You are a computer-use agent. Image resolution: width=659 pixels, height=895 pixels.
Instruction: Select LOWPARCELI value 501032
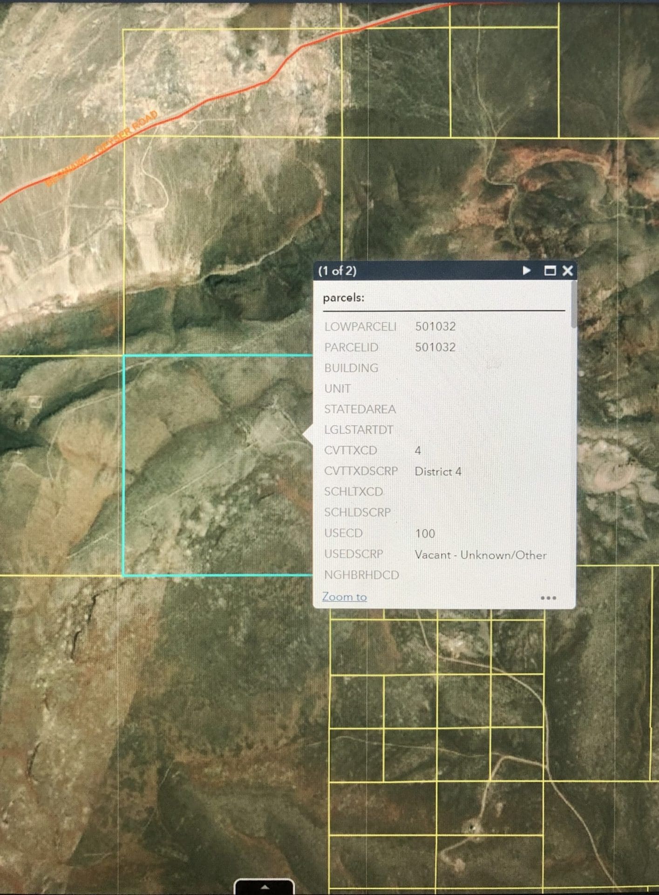click(435, 326)
